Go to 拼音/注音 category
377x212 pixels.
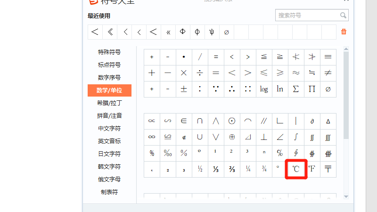(109, 116)
